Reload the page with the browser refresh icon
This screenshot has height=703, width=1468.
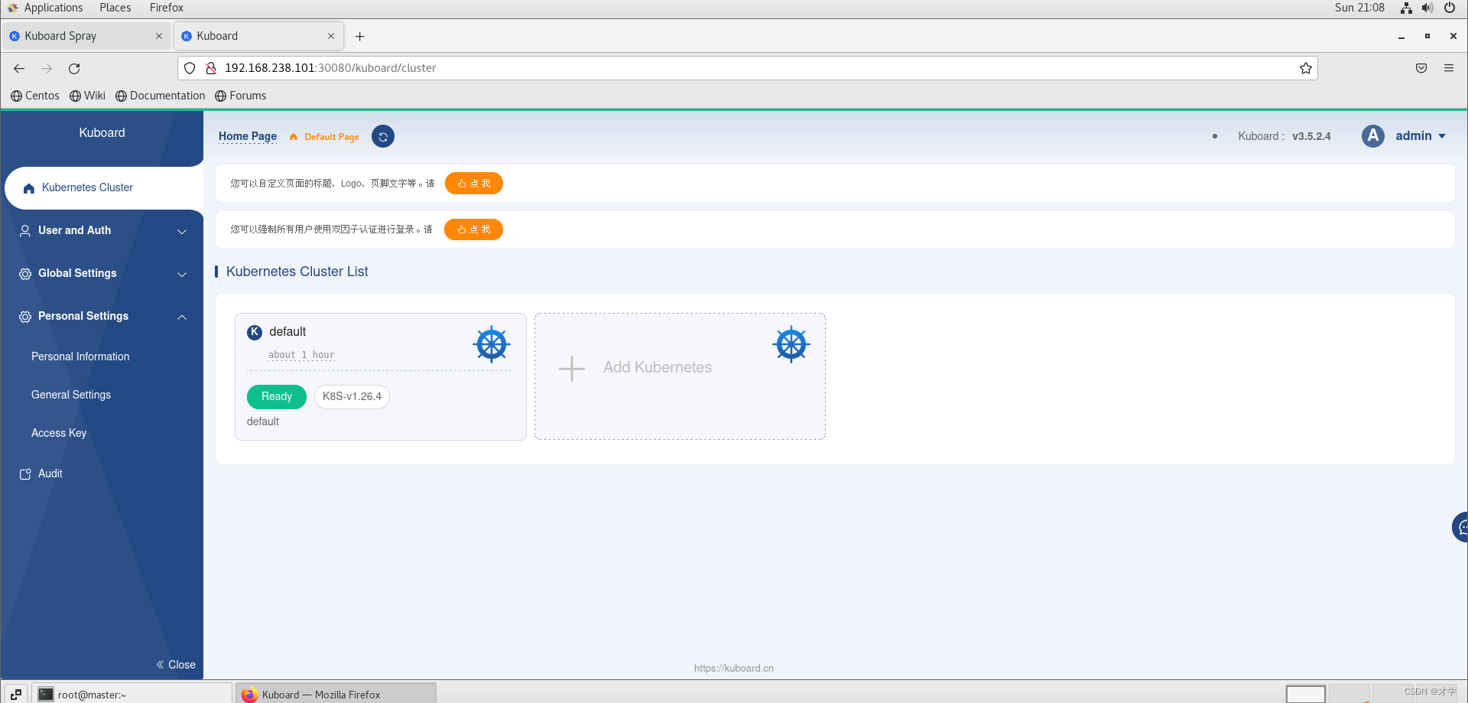[74, 68]
